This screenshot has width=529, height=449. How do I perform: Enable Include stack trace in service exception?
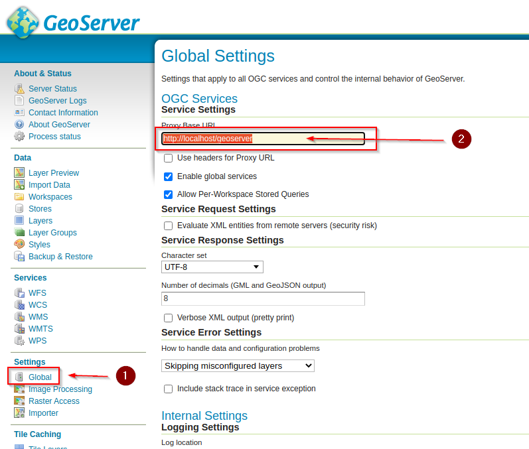coord(168,389)
